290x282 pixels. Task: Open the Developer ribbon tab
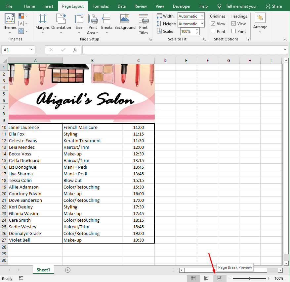[182, 6]
